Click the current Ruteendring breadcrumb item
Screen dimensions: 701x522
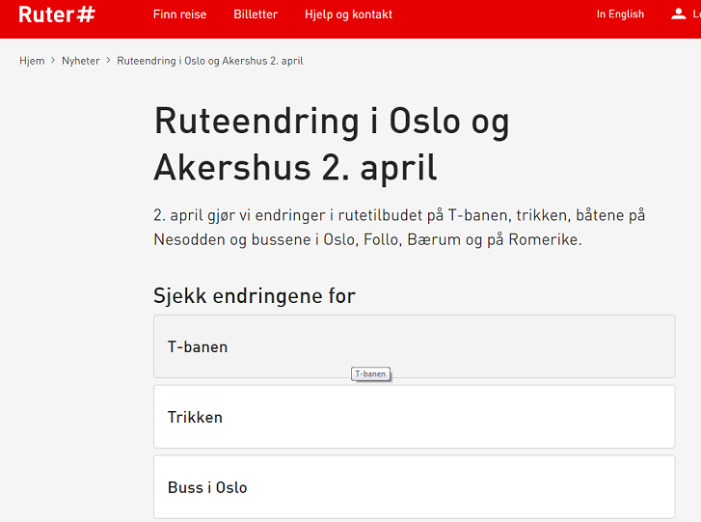(210, 61)
